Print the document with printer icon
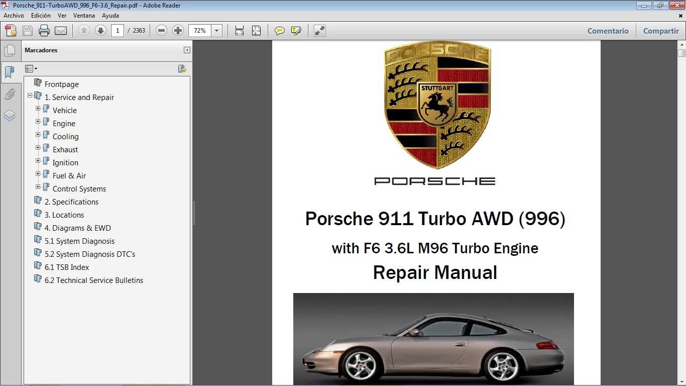Viewport: 686px width, 386px height. point(44,31)
